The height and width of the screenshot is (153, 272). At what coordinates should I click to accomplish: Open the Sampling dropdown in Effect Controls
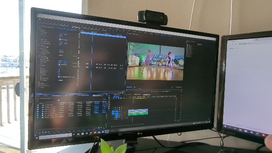tap(60, 80)
